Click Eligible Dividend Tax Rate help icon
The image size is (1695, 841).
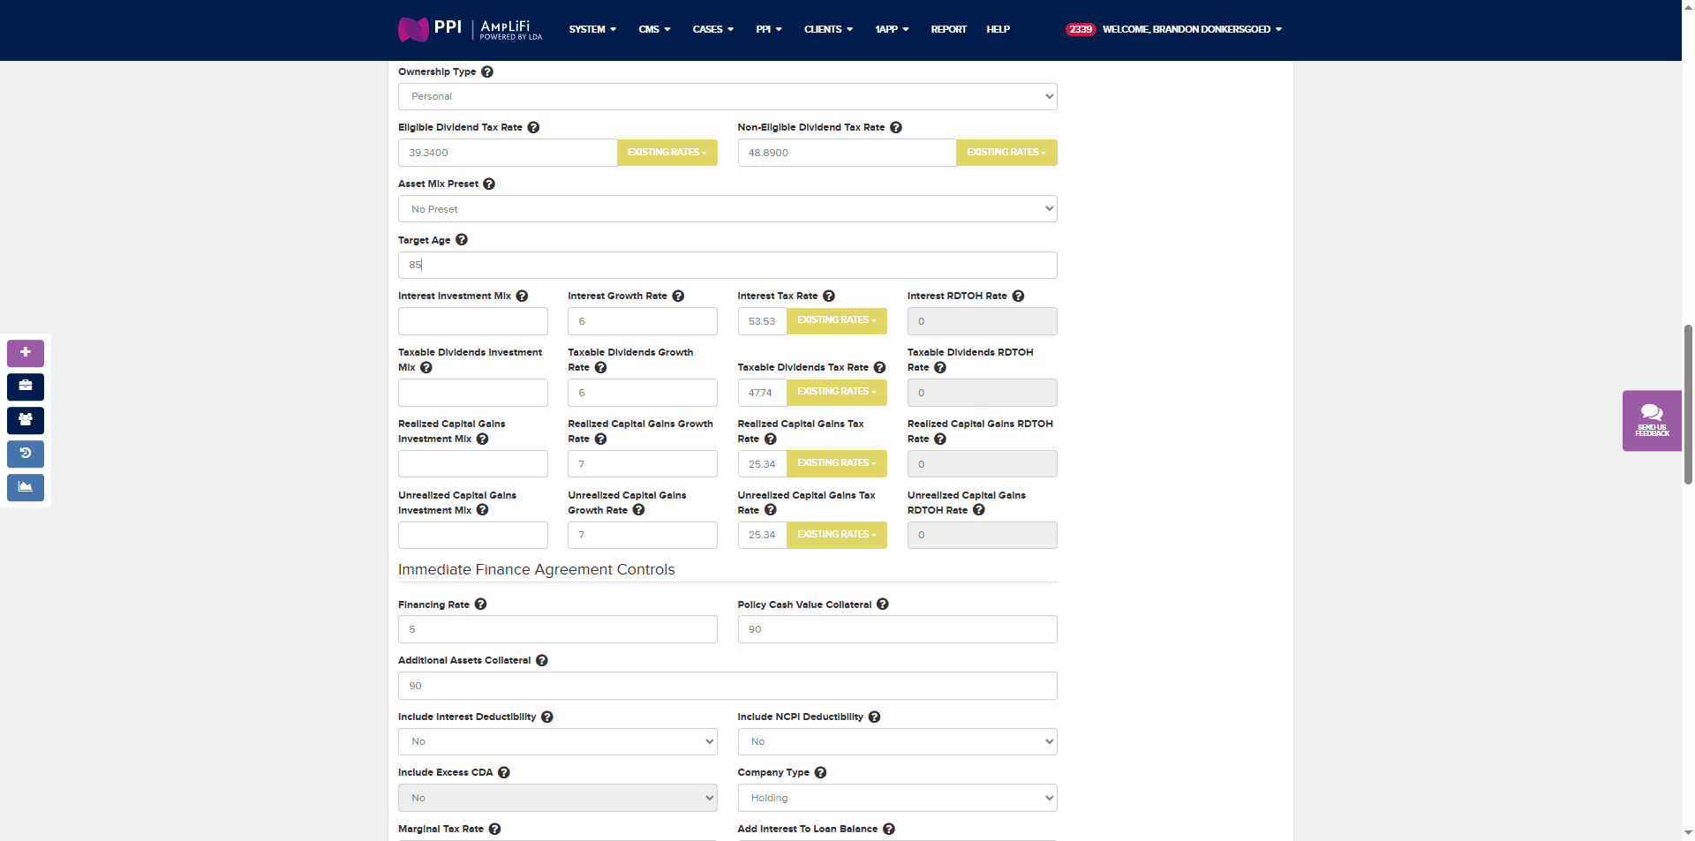coord(533,127)
